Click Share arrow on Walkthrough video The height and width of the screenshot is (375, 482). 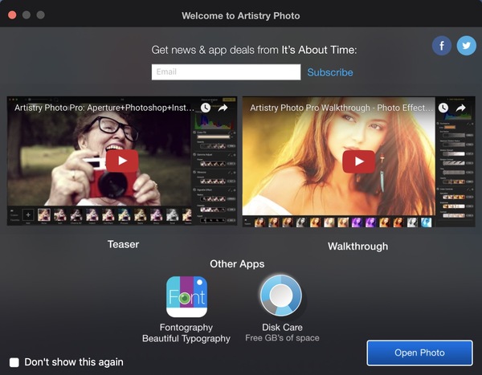coord(460,108)
